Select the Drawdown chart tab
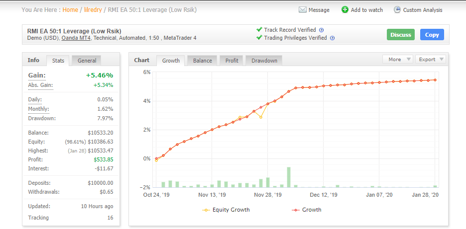Screen dimensions: 466x229 (x=264, y=61)
